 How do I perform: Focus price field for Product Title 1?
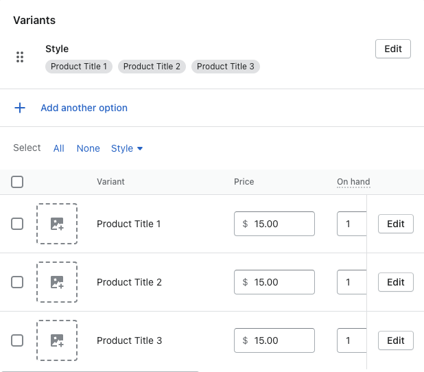coord(274,224)
